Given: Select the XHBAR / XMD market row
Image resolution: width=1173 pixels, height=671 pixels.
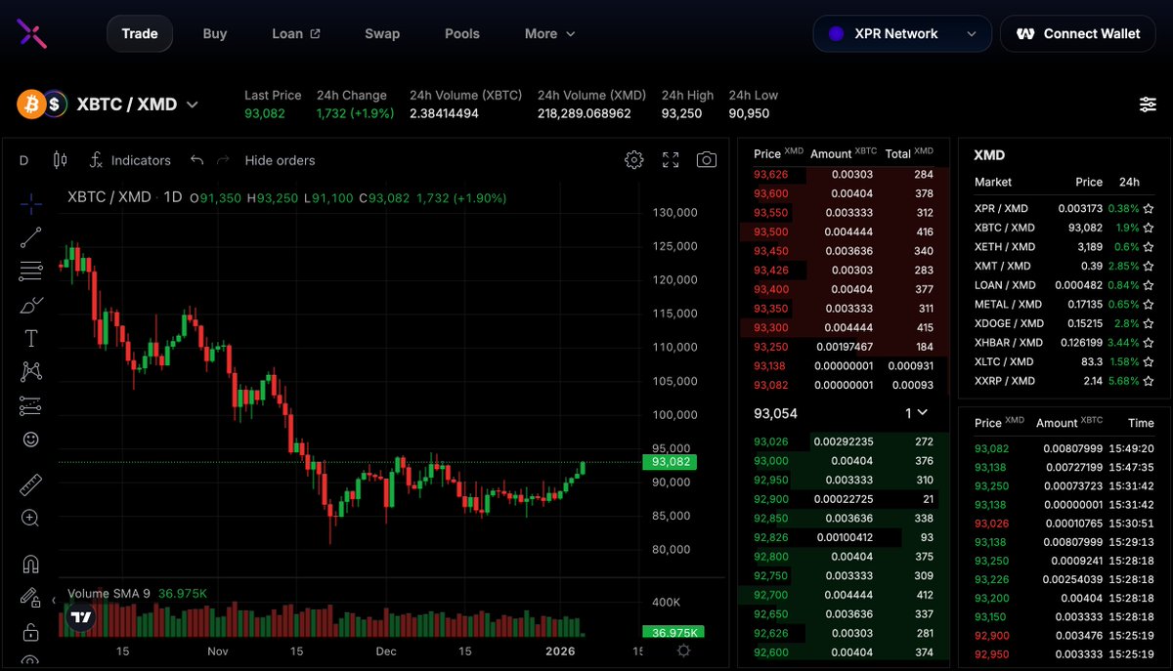Looking at the screenshot, I should 1064,343.
